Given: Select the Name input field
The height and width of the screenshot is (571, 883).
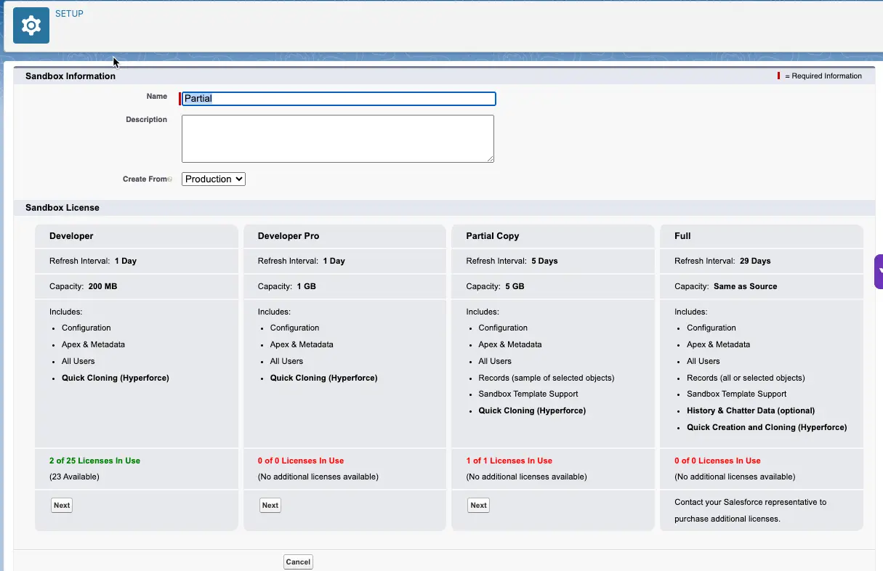Looking at the screenshot, I should click(x=338, y=98).
